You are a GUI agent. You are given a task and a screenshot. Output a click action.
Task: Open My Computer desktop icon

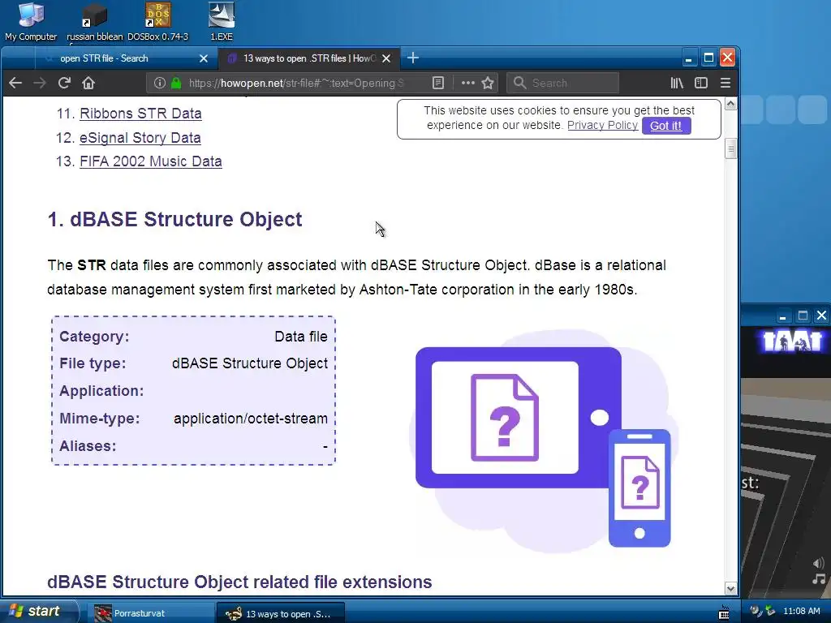(x=31, y=22)
